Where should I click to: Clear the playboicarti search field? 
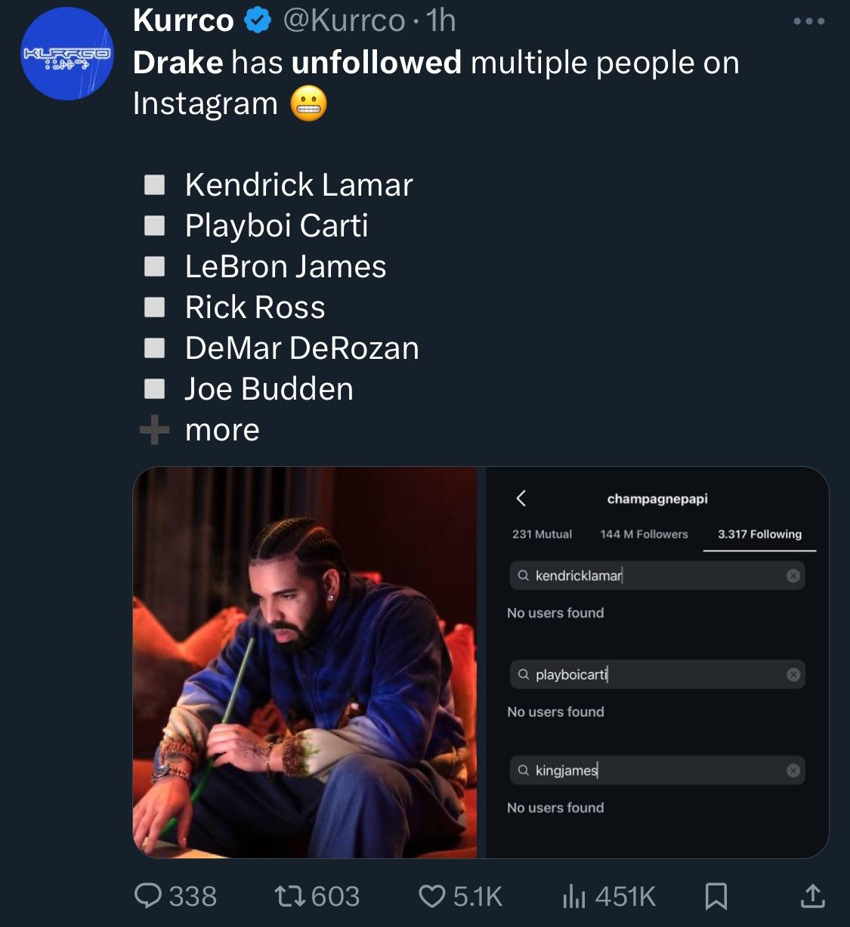point(793,675)
